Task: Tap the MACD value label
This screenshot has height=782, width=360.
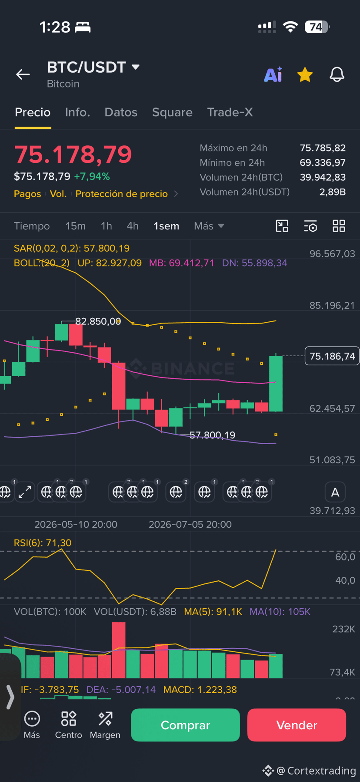Action: tap(200, 690)
